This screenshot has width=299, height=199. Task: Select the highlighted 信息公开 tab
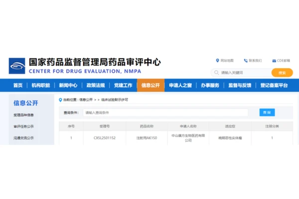[x=150, y=86]
